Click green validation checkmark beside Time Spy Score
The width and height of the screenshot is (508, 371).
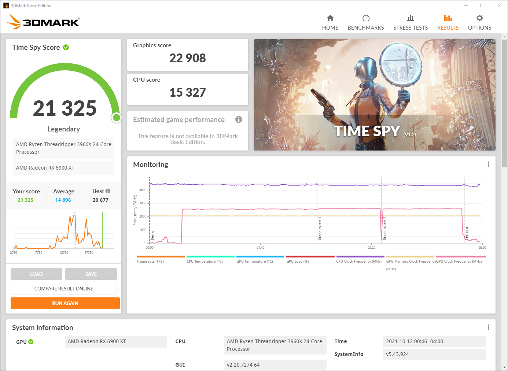coord(66,47)
